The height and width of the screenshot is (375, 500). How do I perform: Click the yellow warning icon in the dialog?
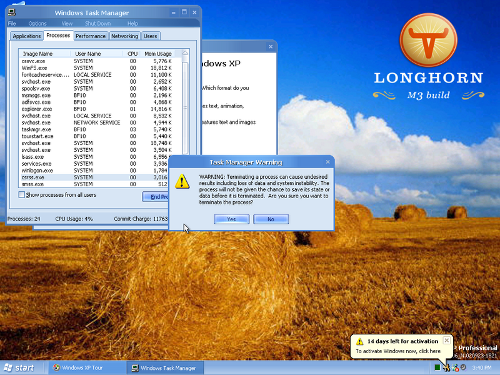tap(182, 181)
